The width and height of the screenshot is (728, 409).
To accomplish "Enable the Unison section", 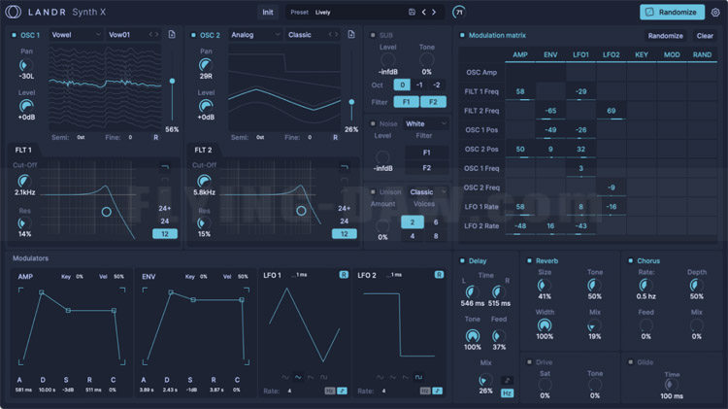I will 373,191.
